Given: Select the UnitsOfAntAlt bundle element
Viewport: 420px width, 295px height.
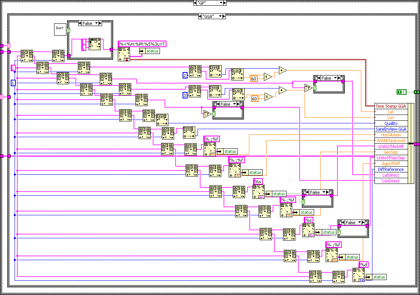Looking at the screenshot, I should point(391,146).
